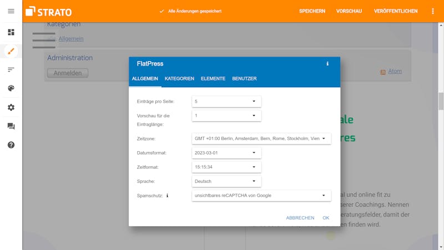Open the hamburger menu in the sidebar
The image size is (444, 250).
(11, 11)
